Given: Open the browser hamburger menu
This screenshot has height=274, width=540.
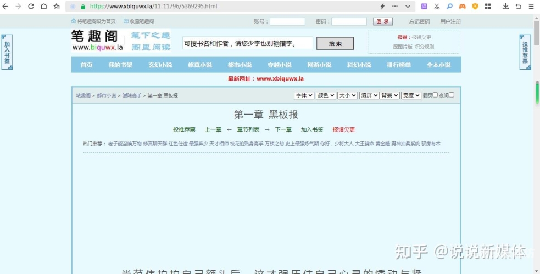Looking at the screenshot, I should 531,6.
